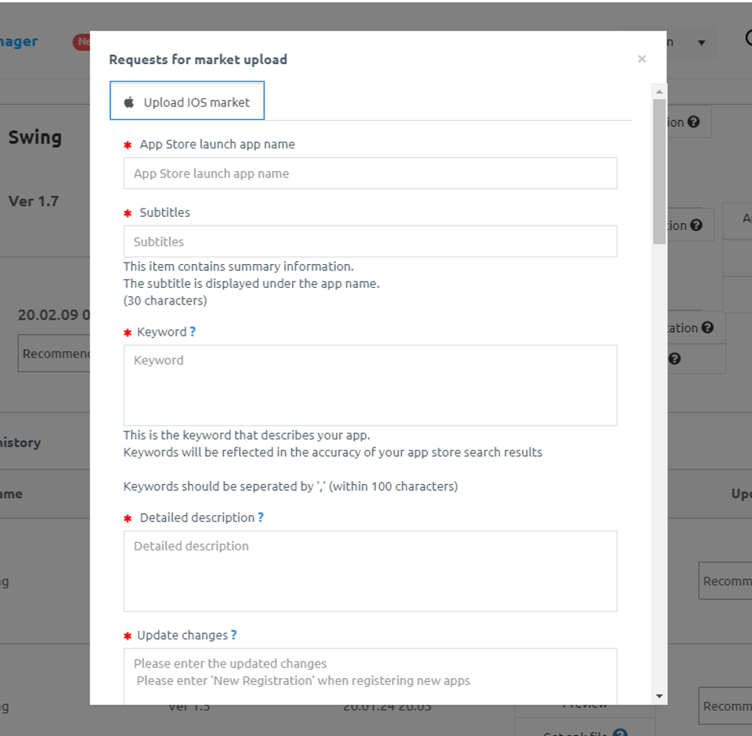
Task: Open the Update changes help question mark
Action: pyautogui.click(x=234, y=635)
